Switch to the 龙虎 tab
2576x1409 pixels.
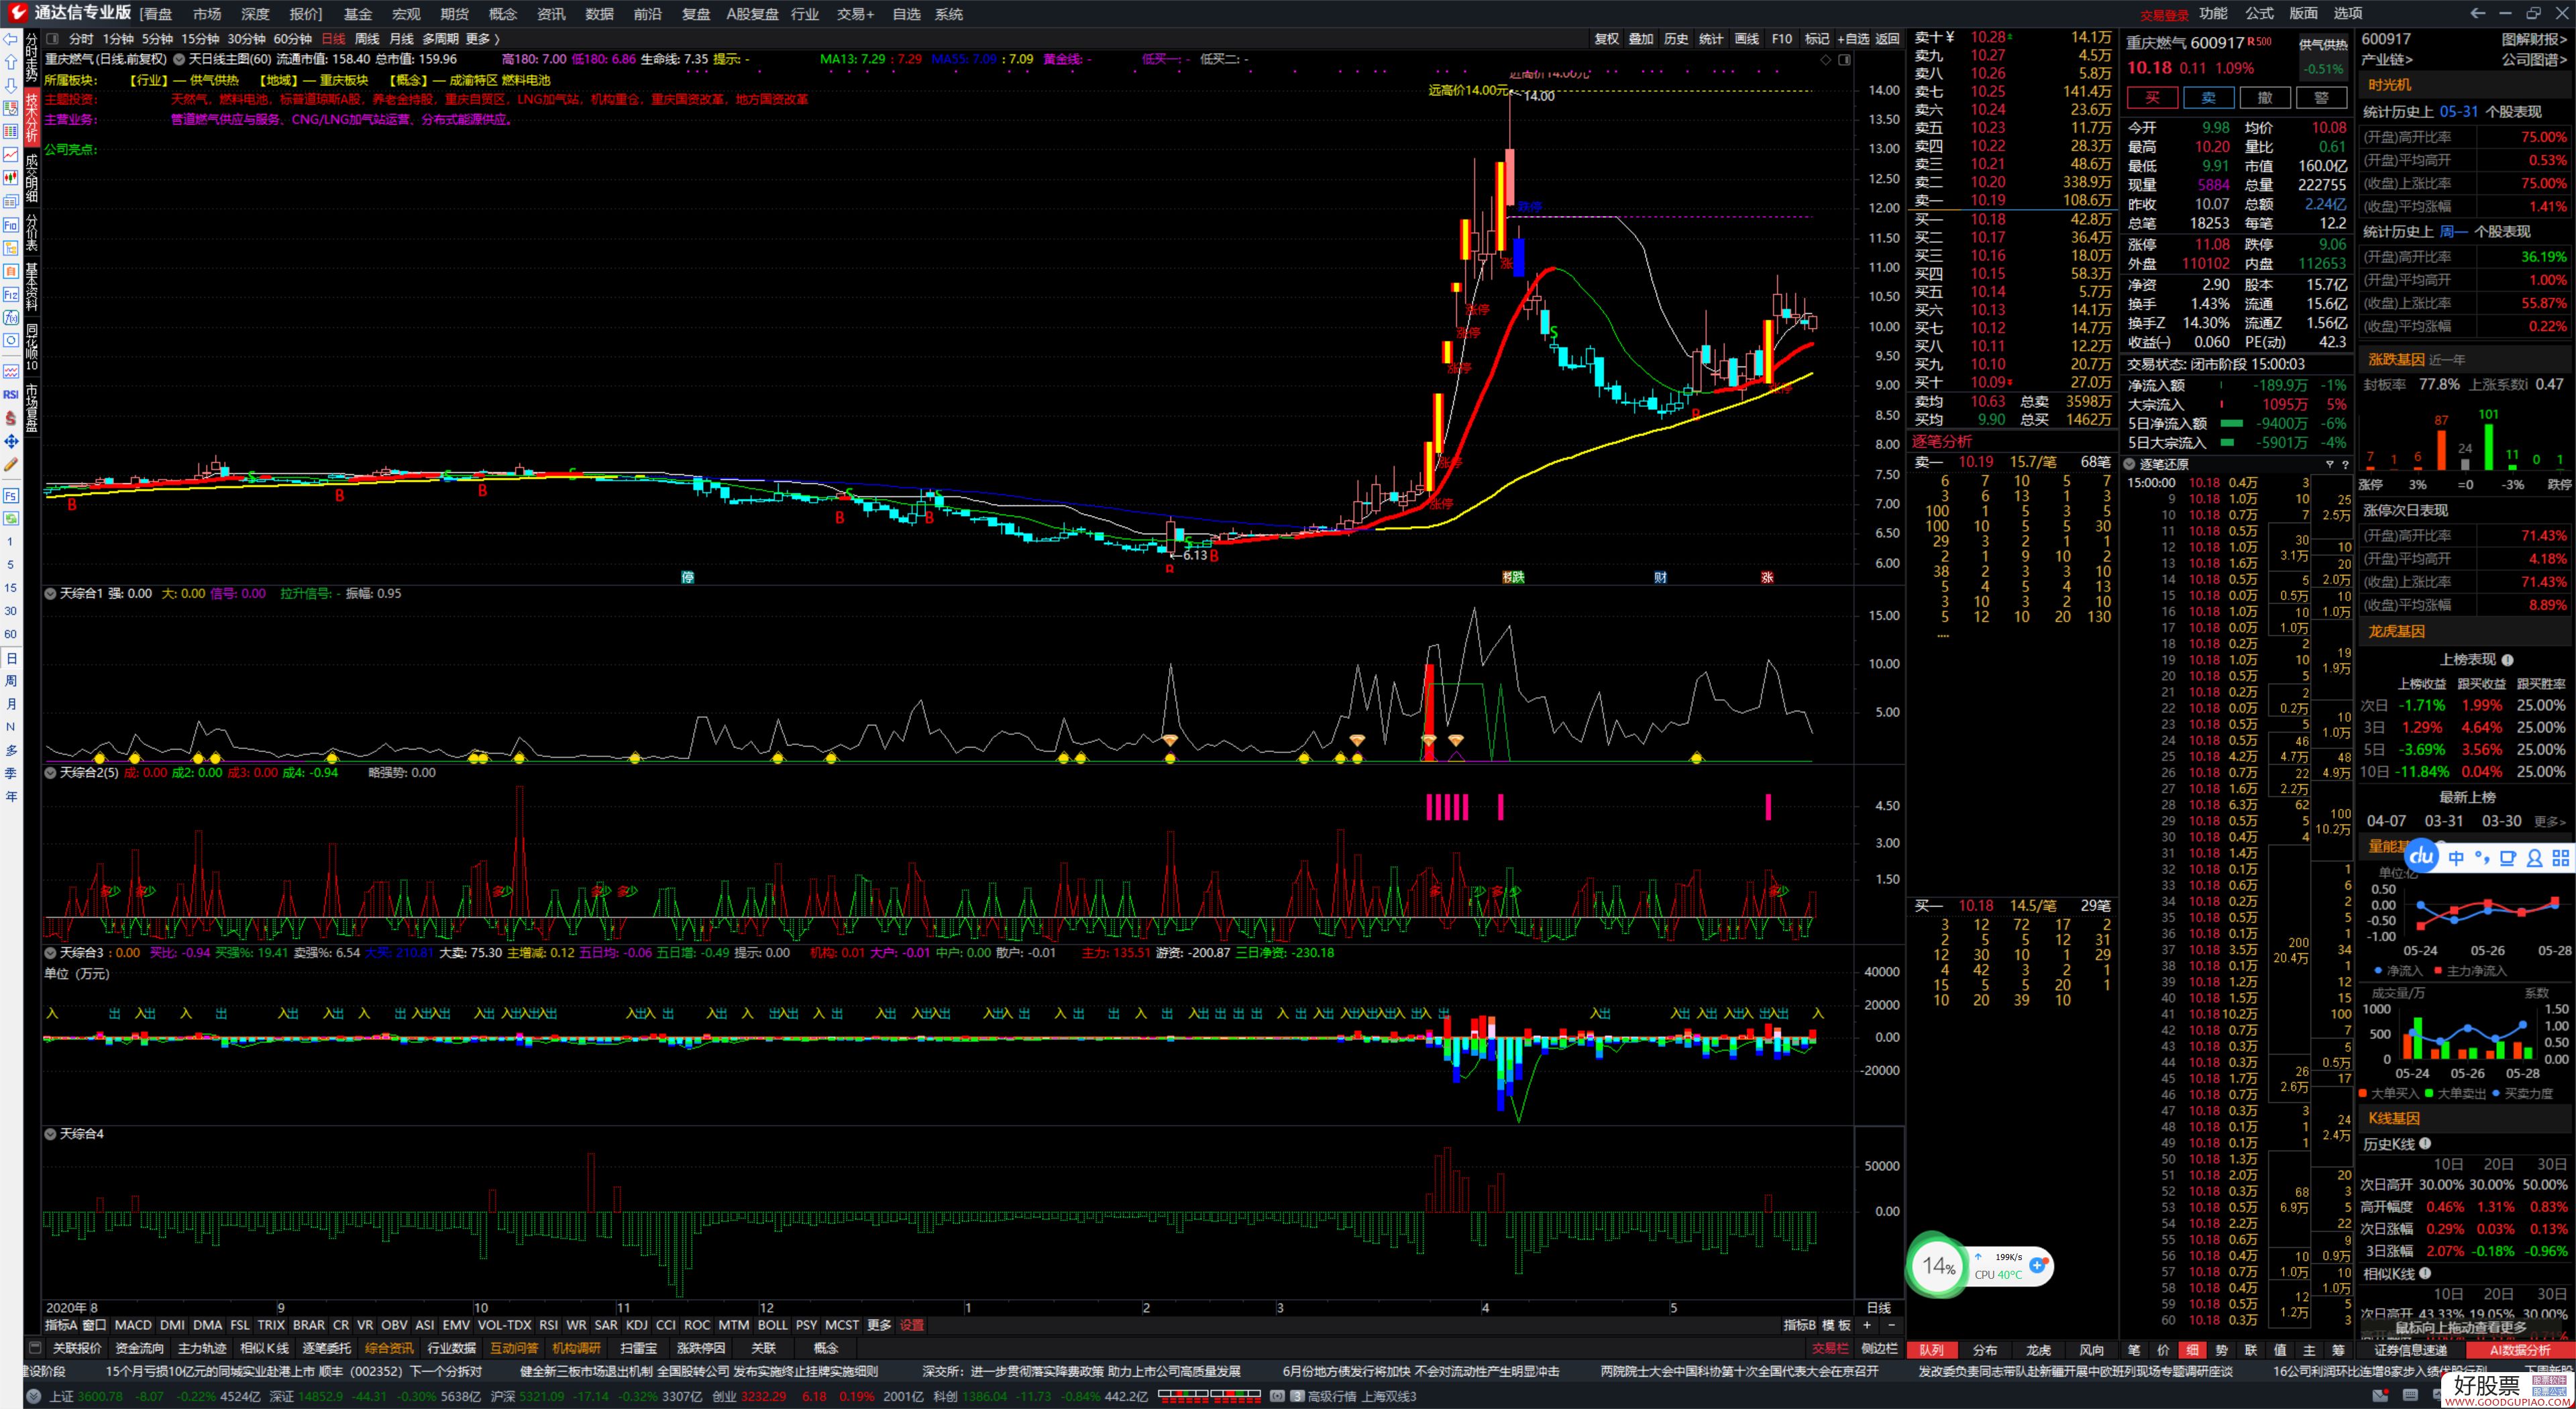(x=2038, y=1350)
